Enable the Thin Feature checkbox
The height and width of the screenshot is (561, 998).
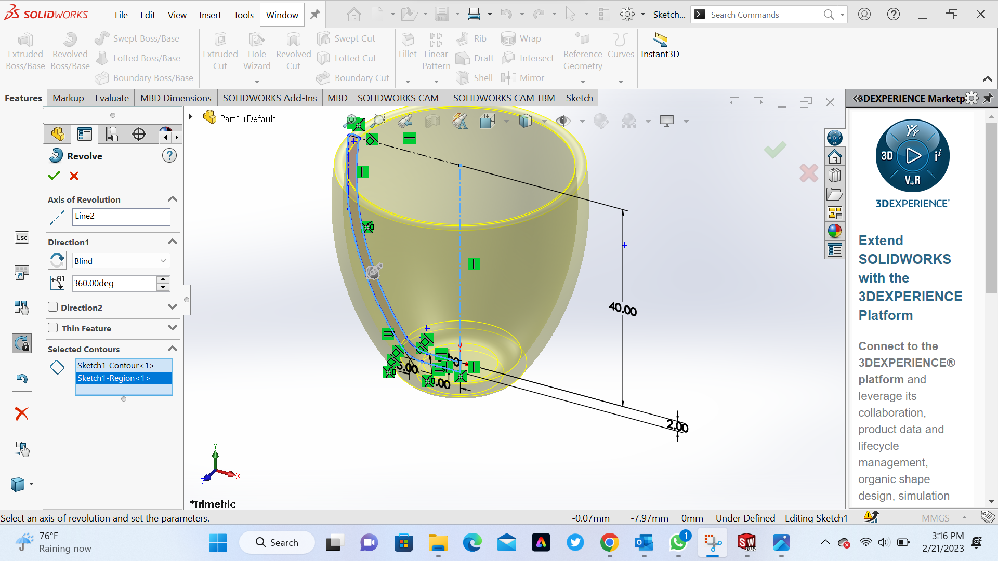[52, 328]
